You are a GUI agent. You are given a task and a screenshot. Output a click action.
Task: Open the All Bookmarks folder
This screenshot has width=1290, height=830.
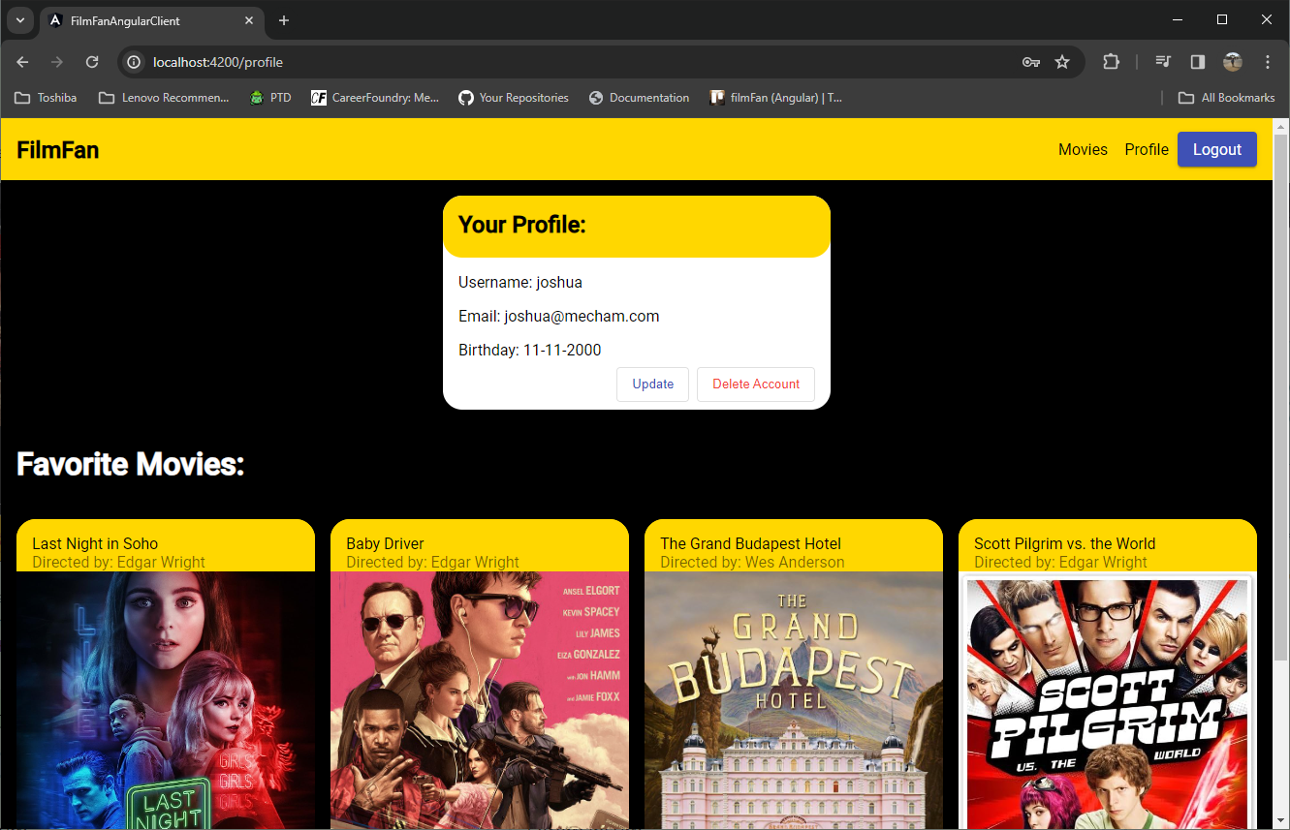(1226, 98)
